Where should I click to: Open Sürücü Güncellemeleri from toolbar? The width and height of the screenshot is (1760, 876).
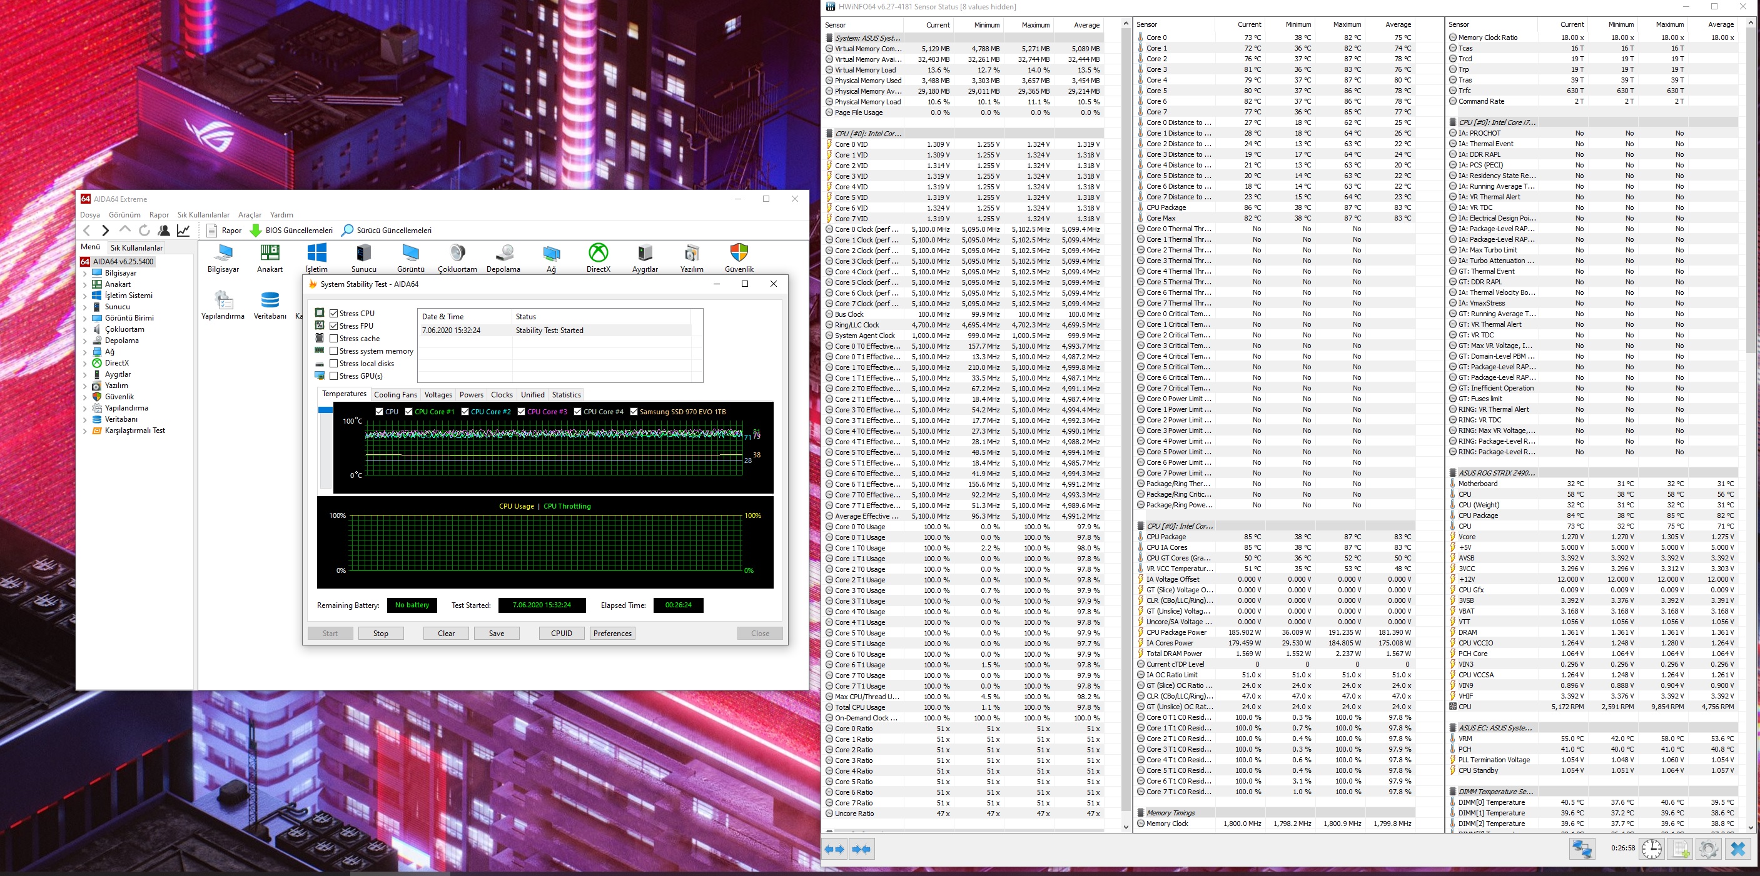[x=387, y=230]
